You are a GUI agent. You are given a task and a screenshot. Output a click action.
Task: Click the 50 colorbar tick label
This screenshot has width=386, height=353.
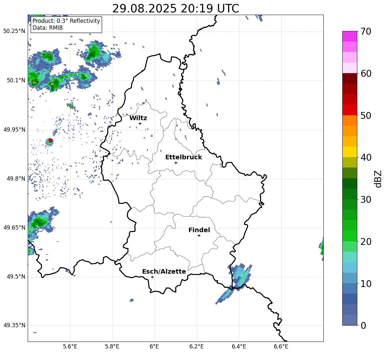366,116
